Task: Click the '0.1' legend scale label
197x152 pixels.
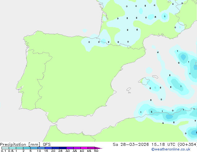Action: [3, 151]
